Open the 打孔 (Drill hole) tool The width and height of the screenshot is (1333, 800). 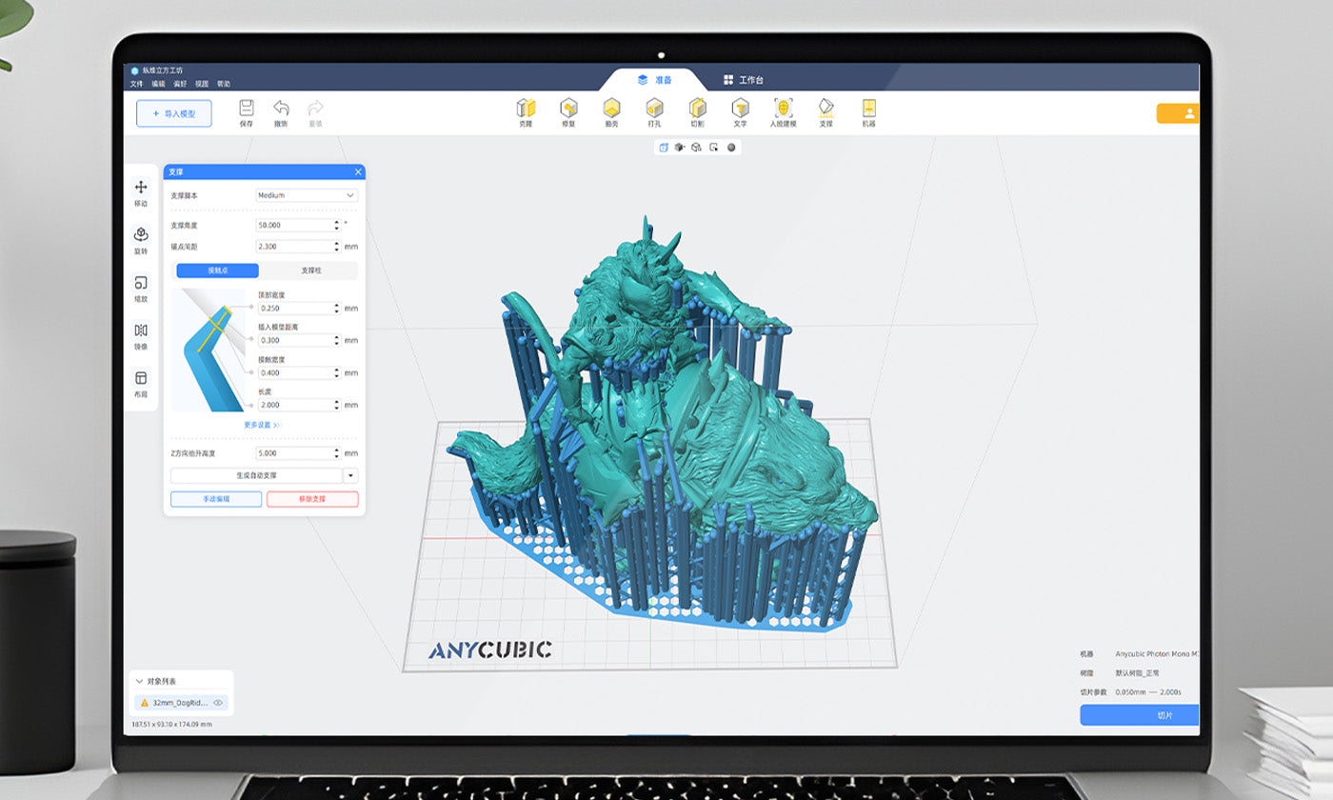pos(655,110)
